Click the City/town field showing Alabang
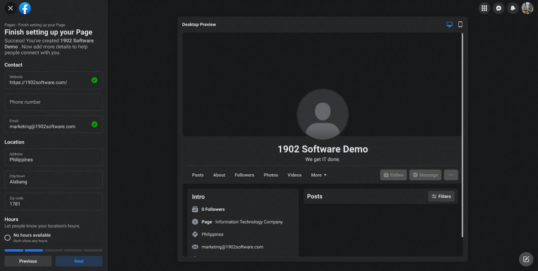The height and width of the screenshot is (271, 538). pos(53,179)
